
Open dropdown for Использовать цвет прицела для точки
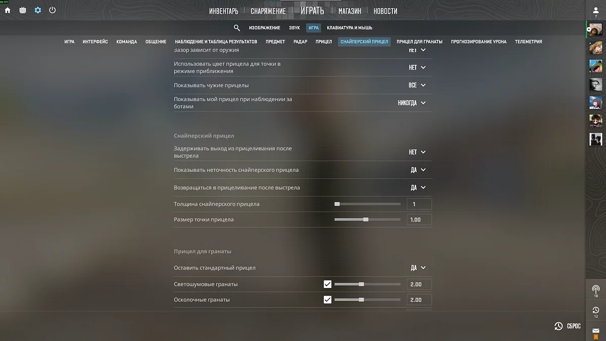point(418,67)
